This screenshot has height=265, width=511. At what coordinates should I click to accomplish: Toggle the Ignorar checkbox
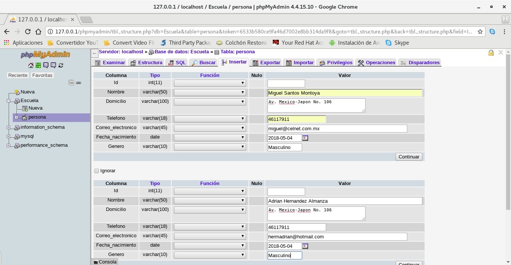(97, 171)
